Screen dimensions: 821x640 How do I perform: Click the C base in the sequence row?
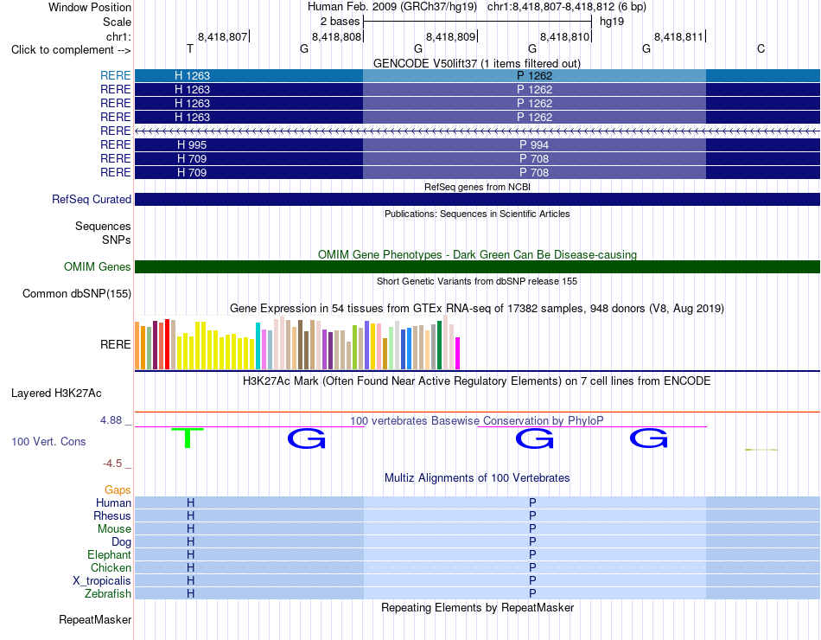[761, 48]
